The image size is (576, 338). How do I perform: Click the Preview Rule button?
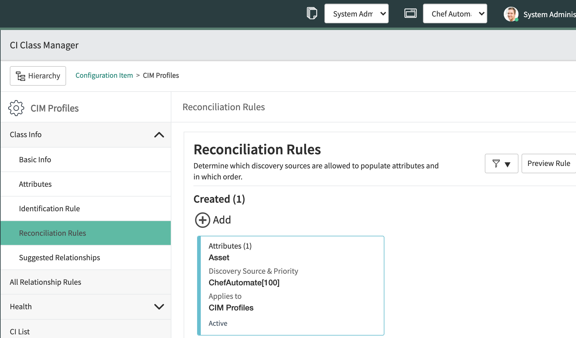(x=549, y=163)
